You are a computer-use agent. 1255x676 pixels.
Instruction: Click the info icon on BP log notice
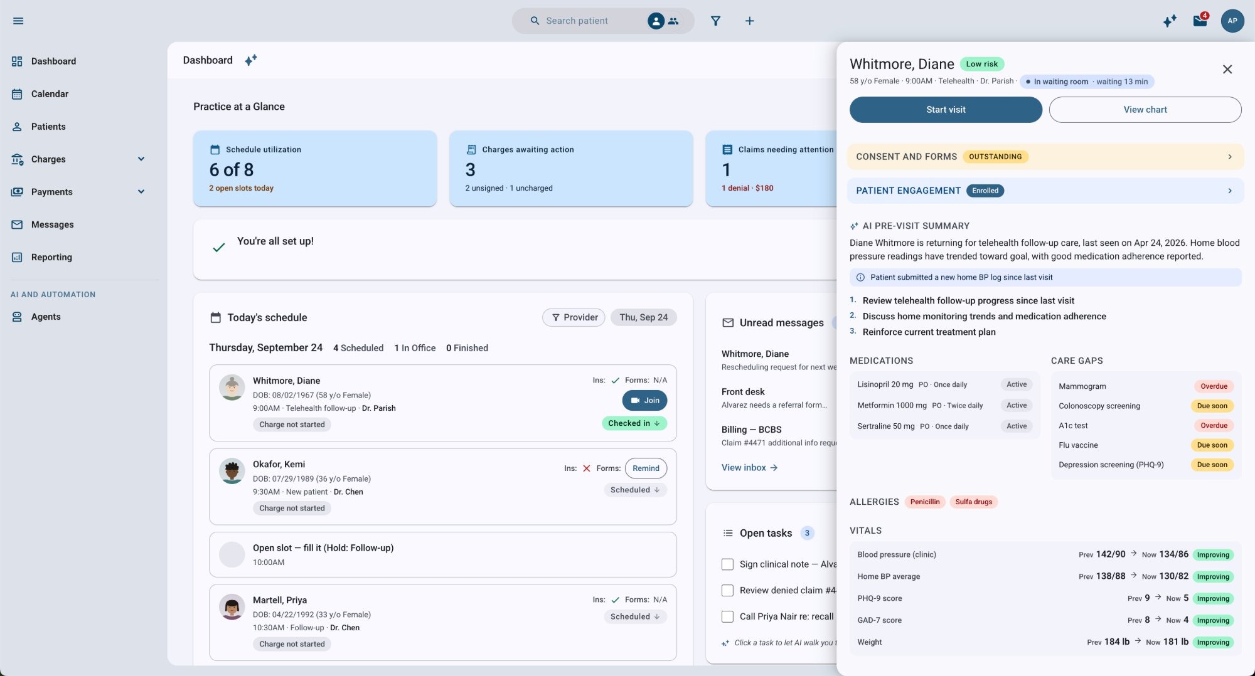[860, 277]
